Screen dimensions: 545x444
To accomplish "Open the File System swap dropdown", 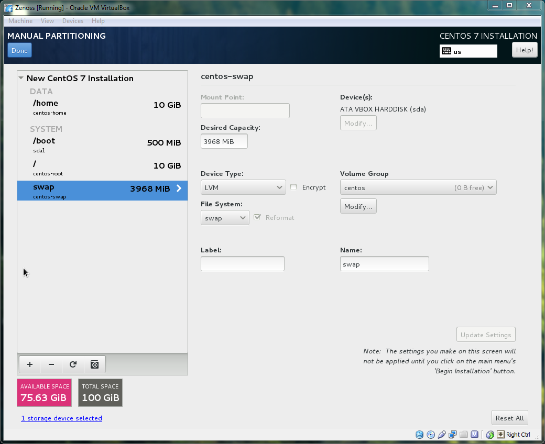I will [x=225, y=218].
